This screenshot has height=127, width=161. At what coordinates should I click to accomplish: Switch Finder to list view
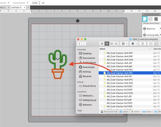coord(107,44)
